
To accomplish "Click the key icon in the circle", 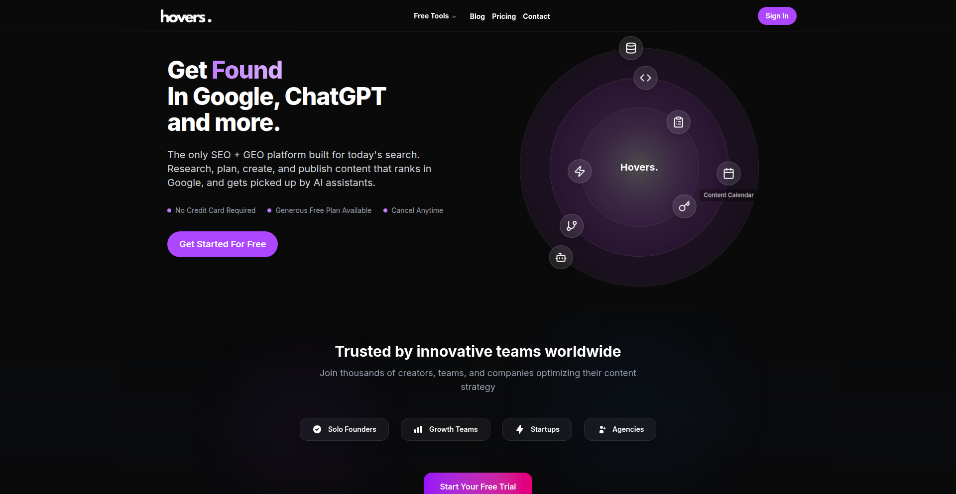I will pos(685,206).
